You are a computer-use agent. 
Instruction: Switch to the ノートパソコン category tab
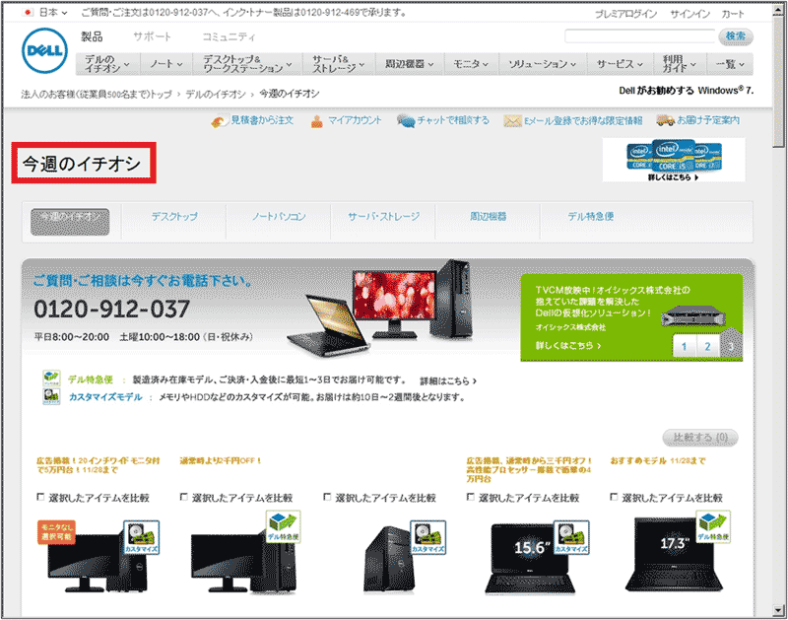tap(279, 217)
